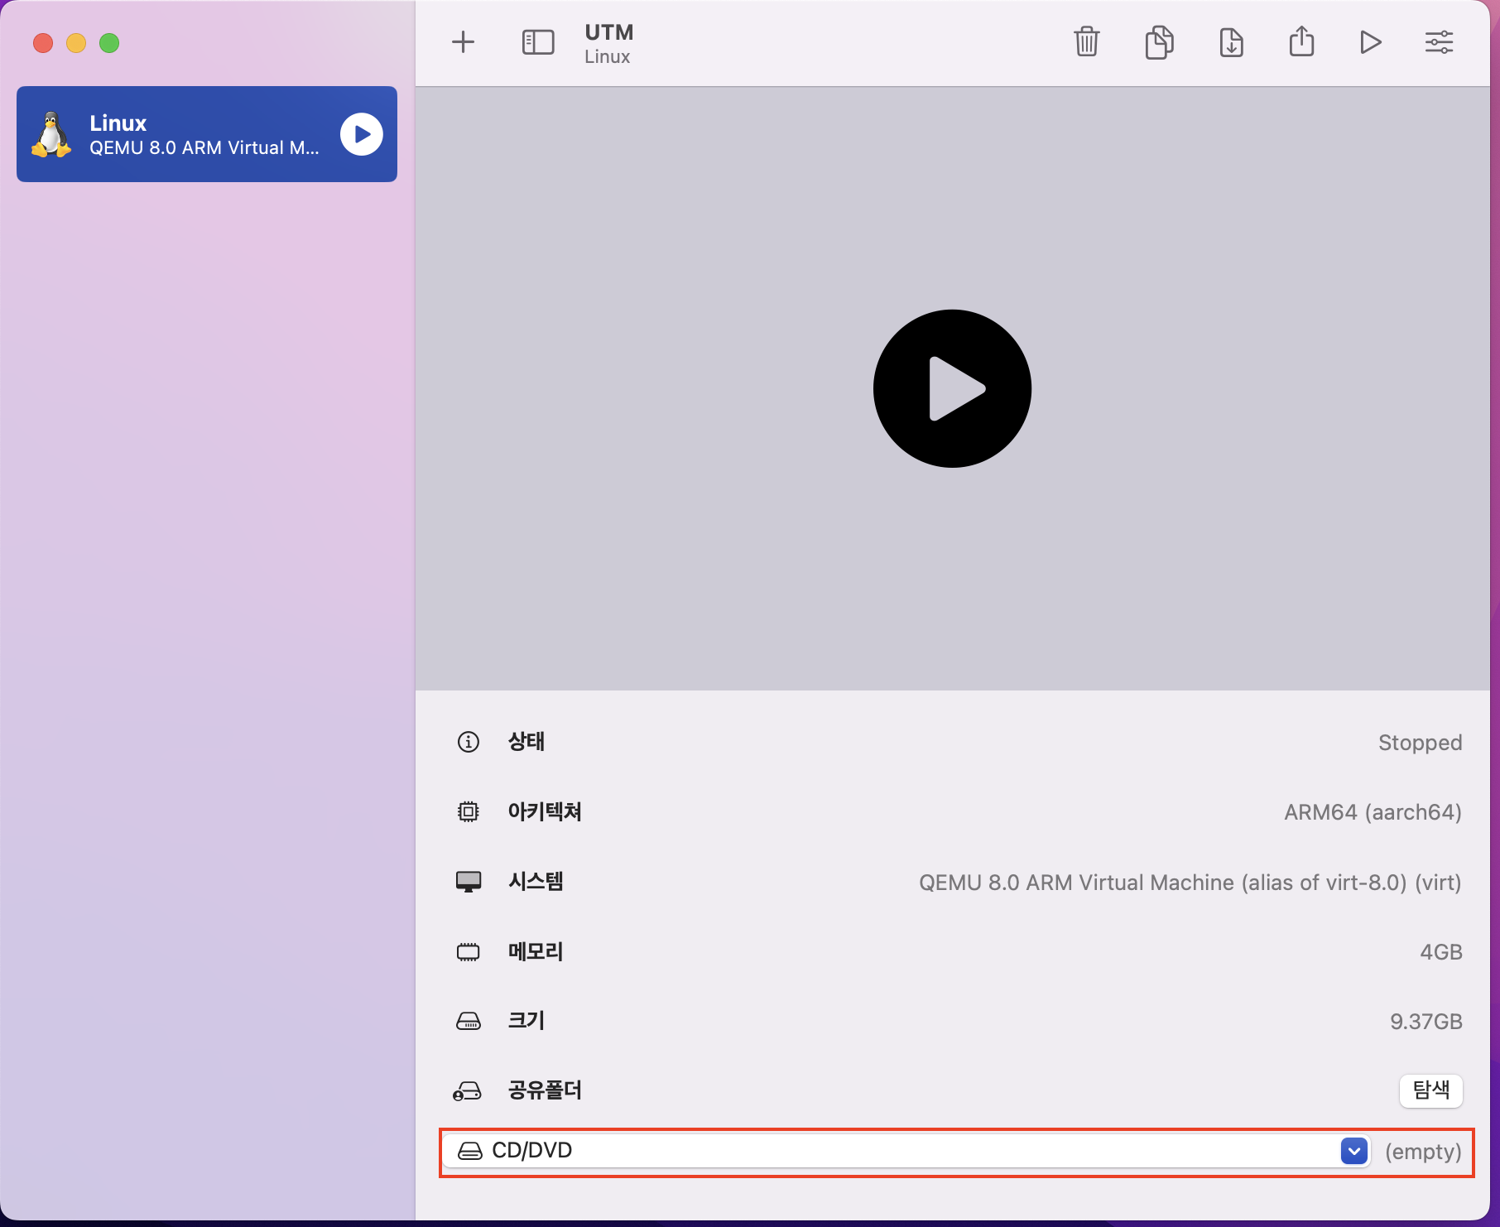The width and height of the screenshot is (1500, 1227).
Task: Click the 아키텍쳐 label
Action: click(x=545, y=811)
